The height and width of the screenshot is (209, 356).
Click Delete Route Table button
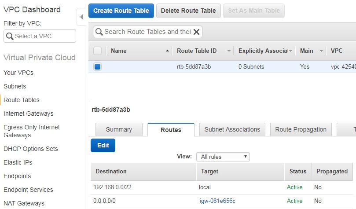pos(188,11)
